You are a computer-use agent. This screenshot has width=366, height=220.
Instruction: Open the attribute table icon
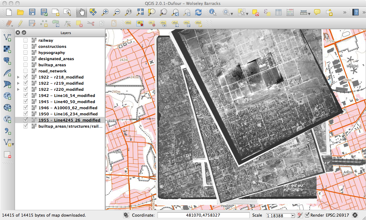[278, 12]
